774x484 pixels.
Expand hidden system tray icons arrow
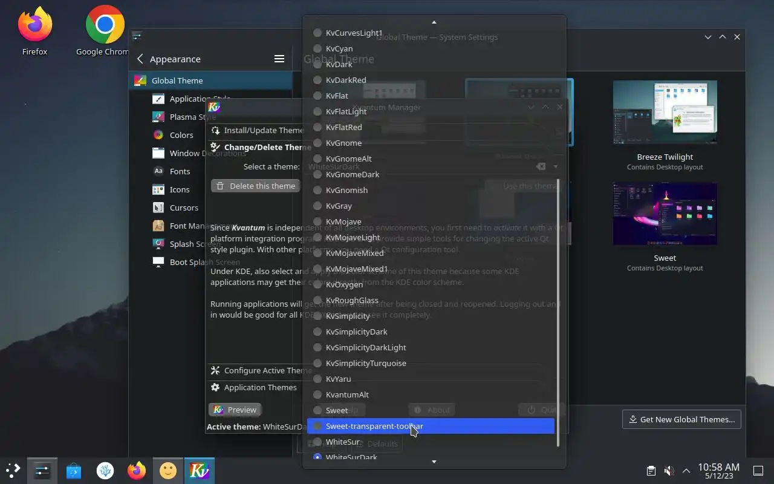[686, 471]
